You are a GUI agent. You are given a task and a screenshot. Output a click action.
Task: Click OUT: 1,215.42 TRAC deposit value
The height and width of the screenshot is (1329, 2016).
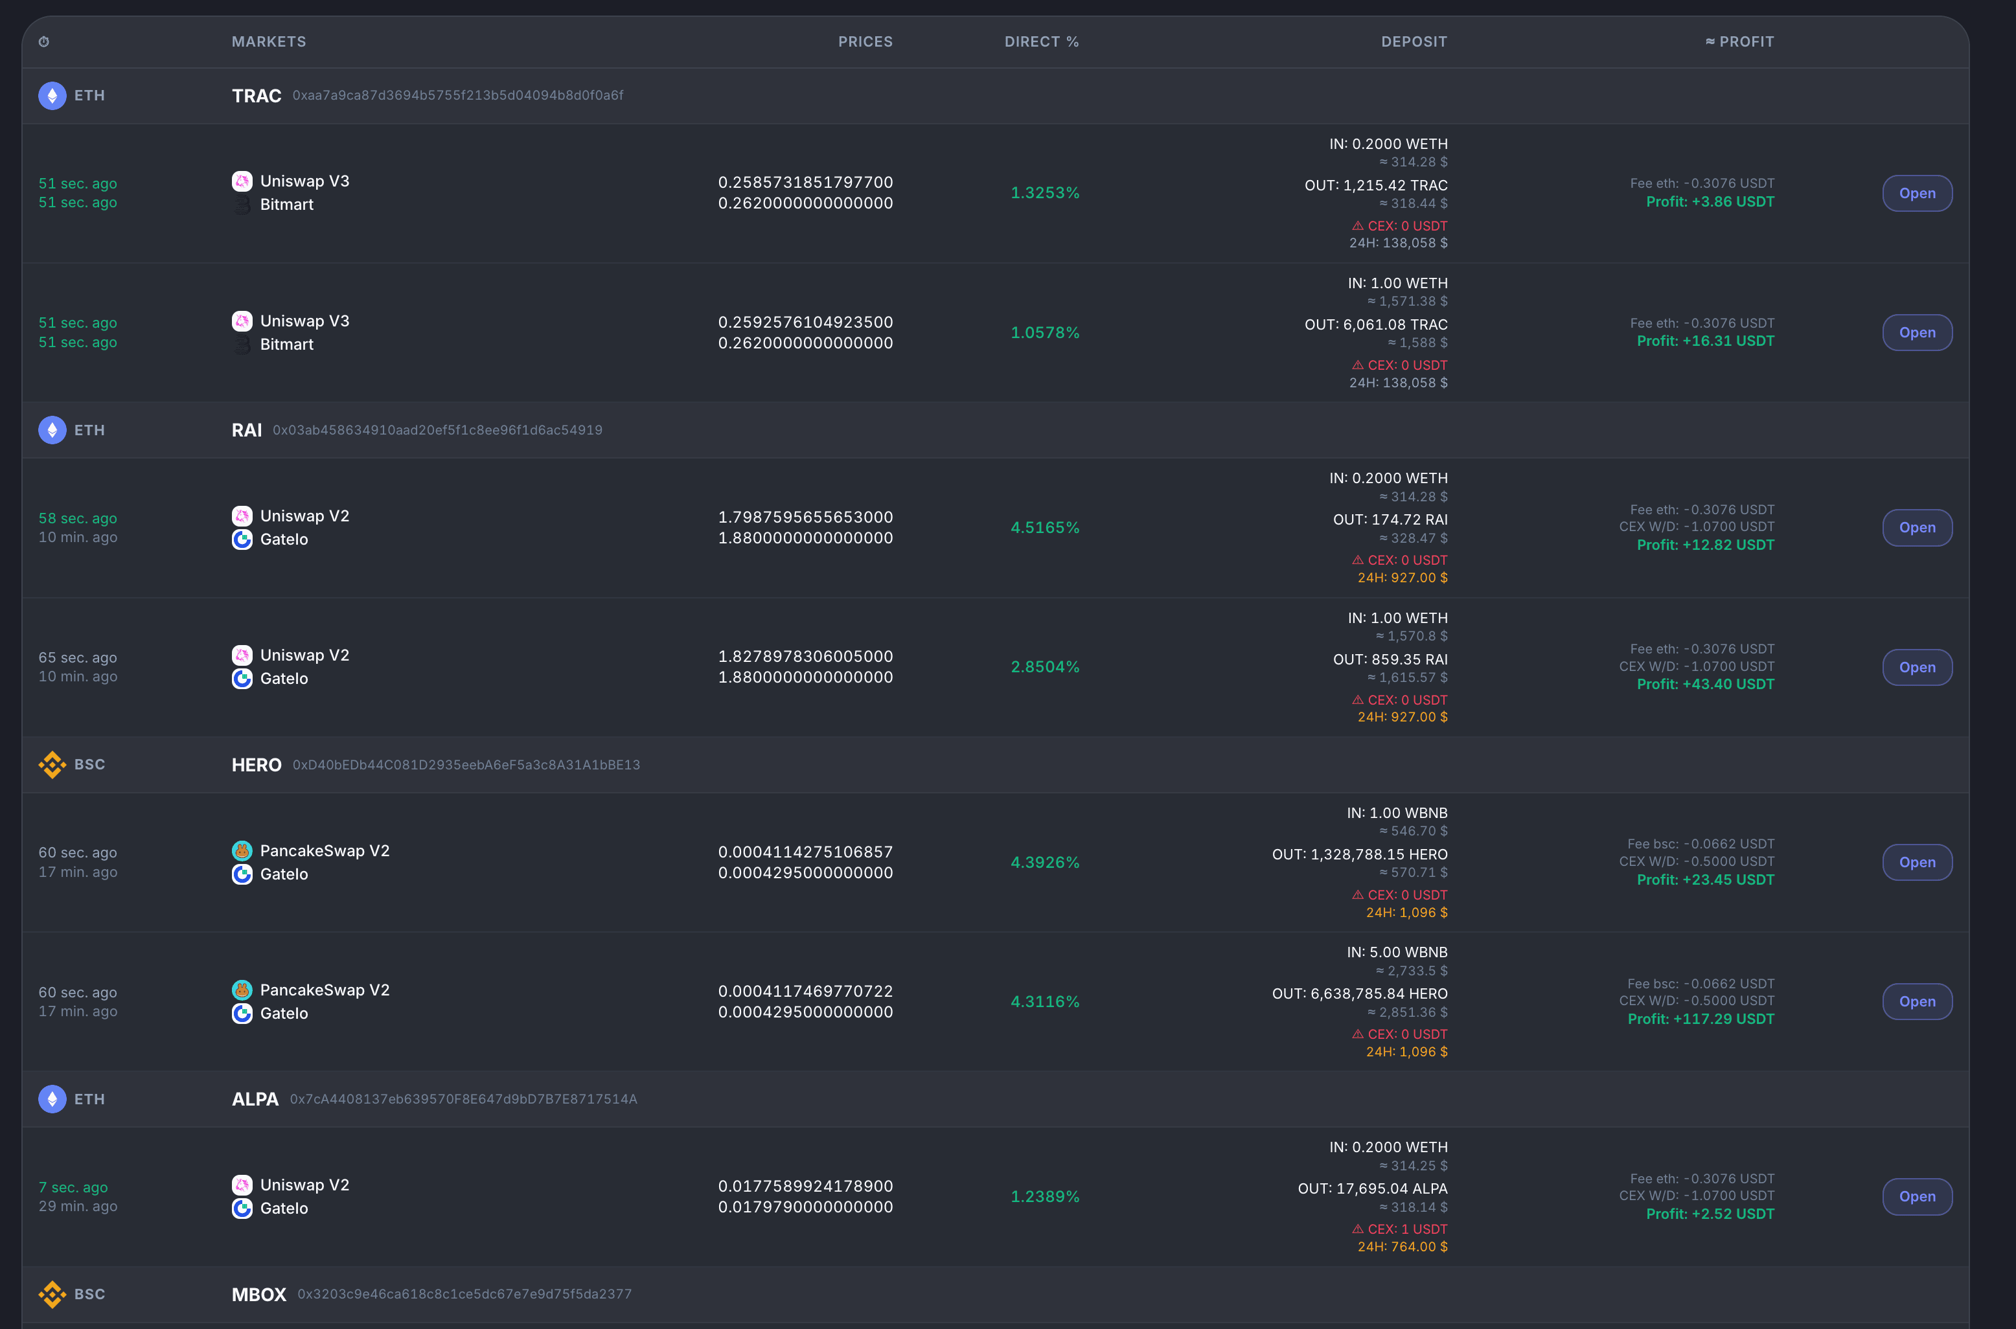(x=1376, y=186)
